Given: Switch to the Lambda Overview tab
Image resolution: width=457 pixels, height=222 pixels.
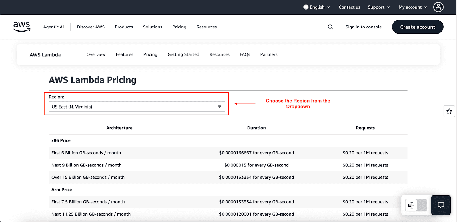Looking at the screenshot, I should click(x=96, y=54).
